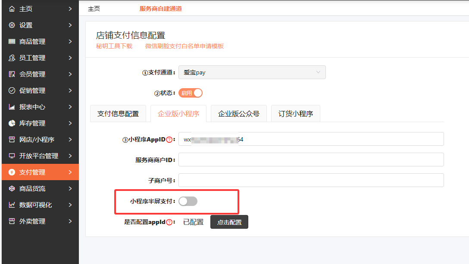Viewport: 469px width, 264px height.
Task: Switch to the 支付信息配置 tab
Action: 118,114
